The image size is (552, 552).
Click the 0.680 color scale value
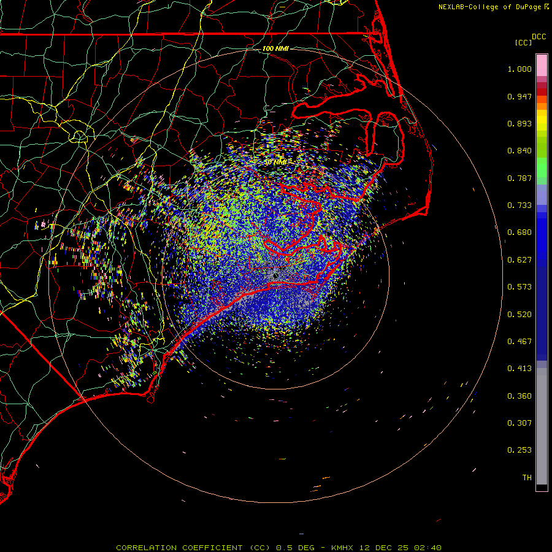[519, 232]
